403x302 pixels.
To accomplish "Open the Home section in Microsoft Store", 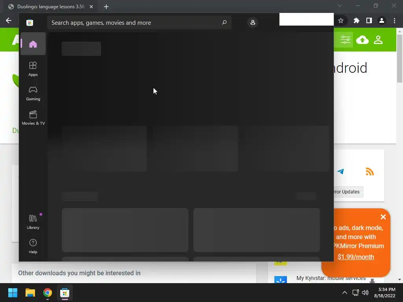I will click(33, 44).
